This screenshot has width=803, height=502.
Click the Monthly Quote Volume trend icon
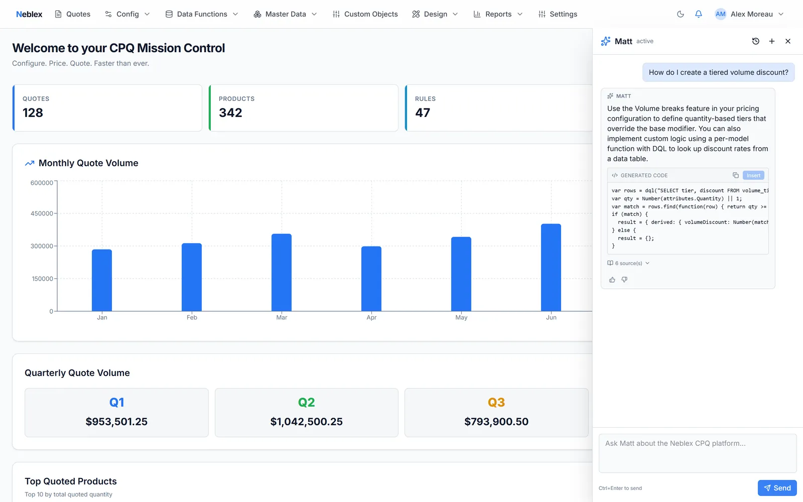point(30,163)
